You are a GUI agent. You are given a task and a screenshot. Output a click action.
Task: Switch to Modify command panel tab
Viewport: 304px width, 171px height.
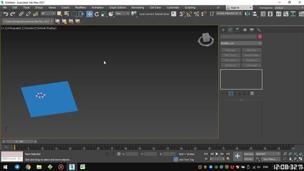230,30
